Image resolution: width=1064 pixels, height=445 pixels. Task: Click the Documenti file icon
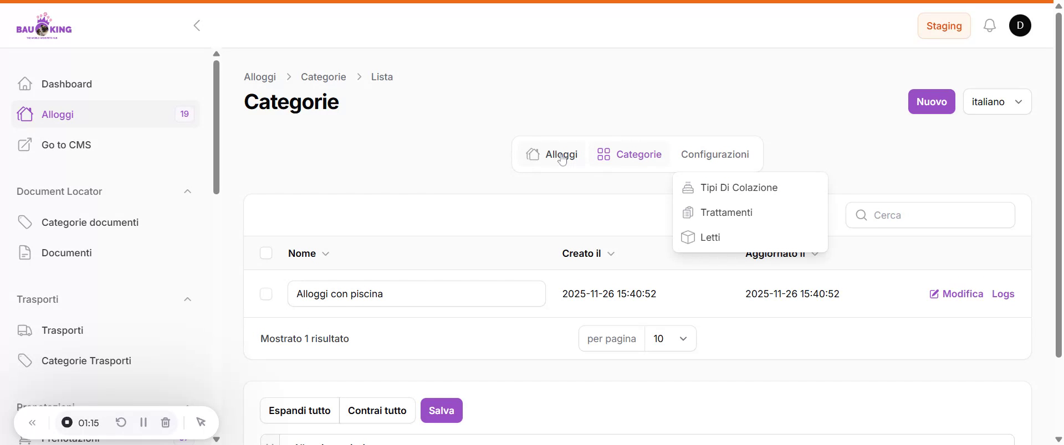point(25,252)
